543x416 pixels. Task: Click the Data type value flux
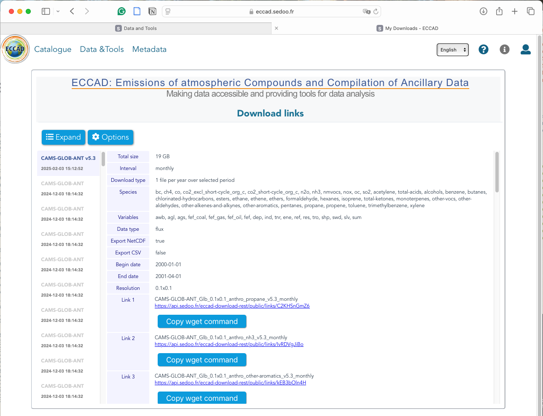[x=159, y=229]
